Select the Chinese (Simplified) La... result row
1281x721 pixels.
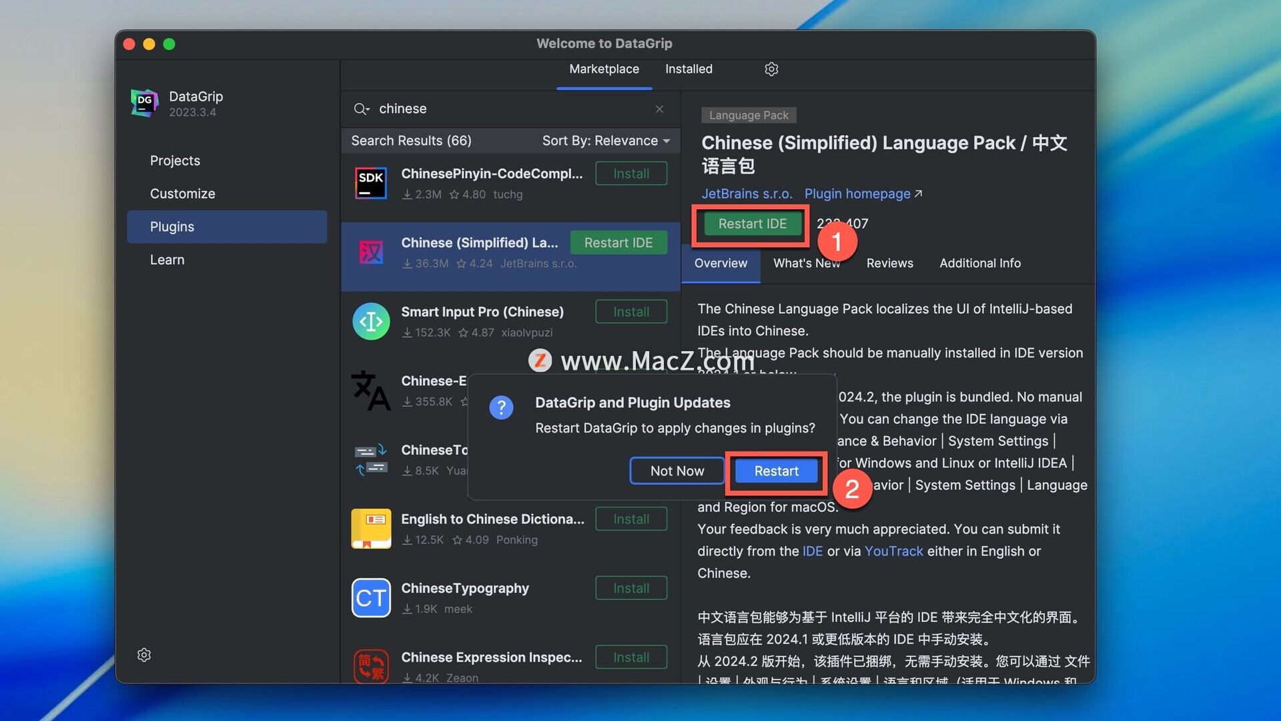(x=510, y=257)
